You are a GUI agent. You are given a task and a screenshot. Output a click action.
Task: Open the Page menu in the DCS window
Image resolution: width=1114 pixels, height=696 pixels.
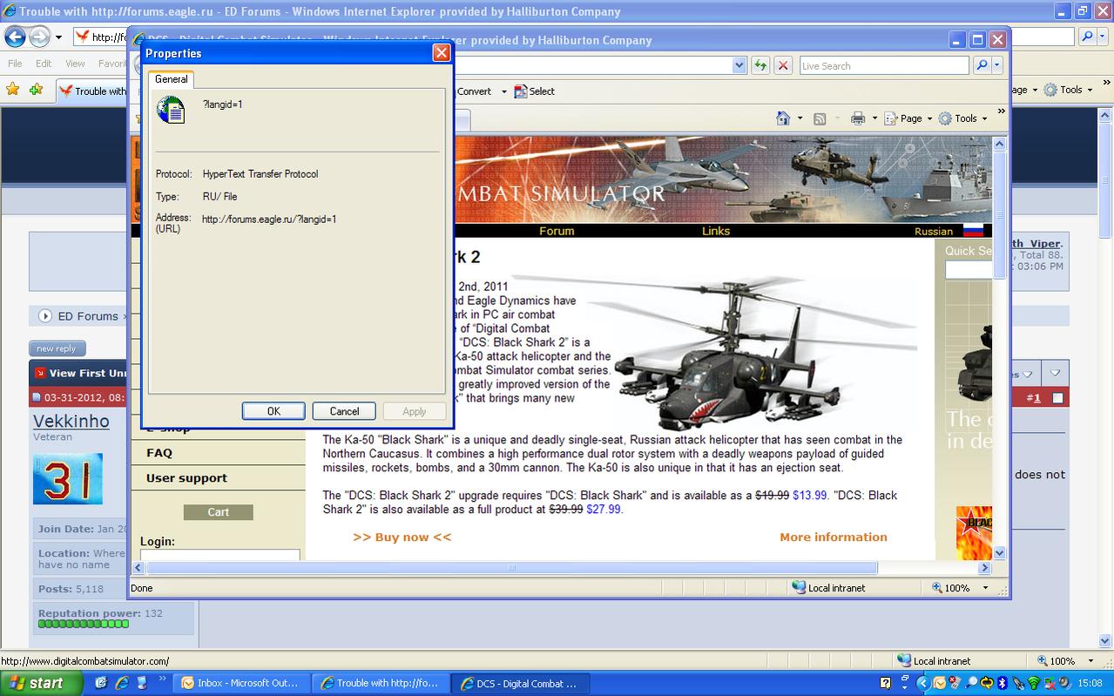click(x=908, y=118)
